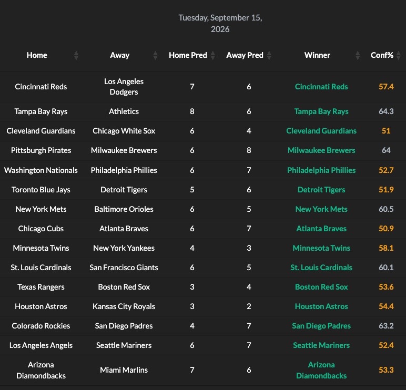Click Minnesota Twins home team
The height and width of the screenshot is (390, 406).
click(41, 248)
